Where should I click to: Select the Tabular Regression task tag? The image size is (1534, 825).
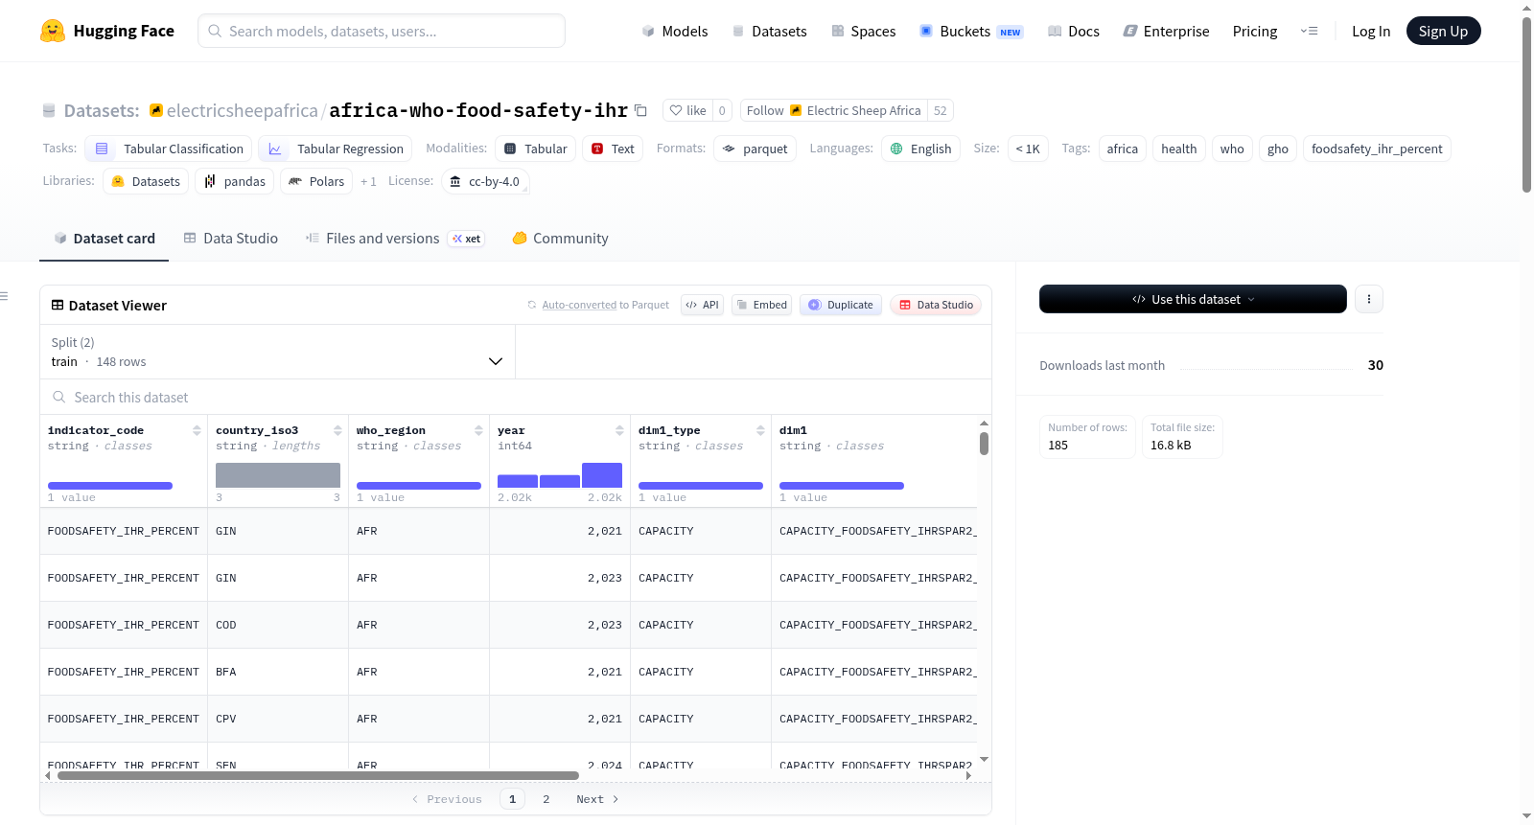(336, 149)
